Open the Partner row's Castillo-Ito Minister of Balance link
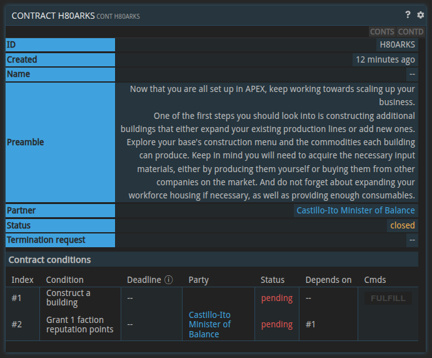Viewport: 432px width, 358px height. (x=355, y=210)
